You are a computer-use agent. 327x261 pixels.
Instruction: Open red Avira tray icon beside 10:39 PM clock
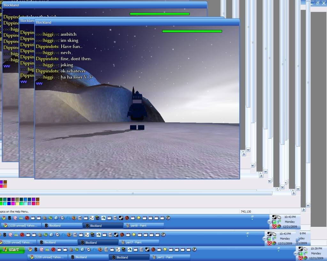click(300, 258)
